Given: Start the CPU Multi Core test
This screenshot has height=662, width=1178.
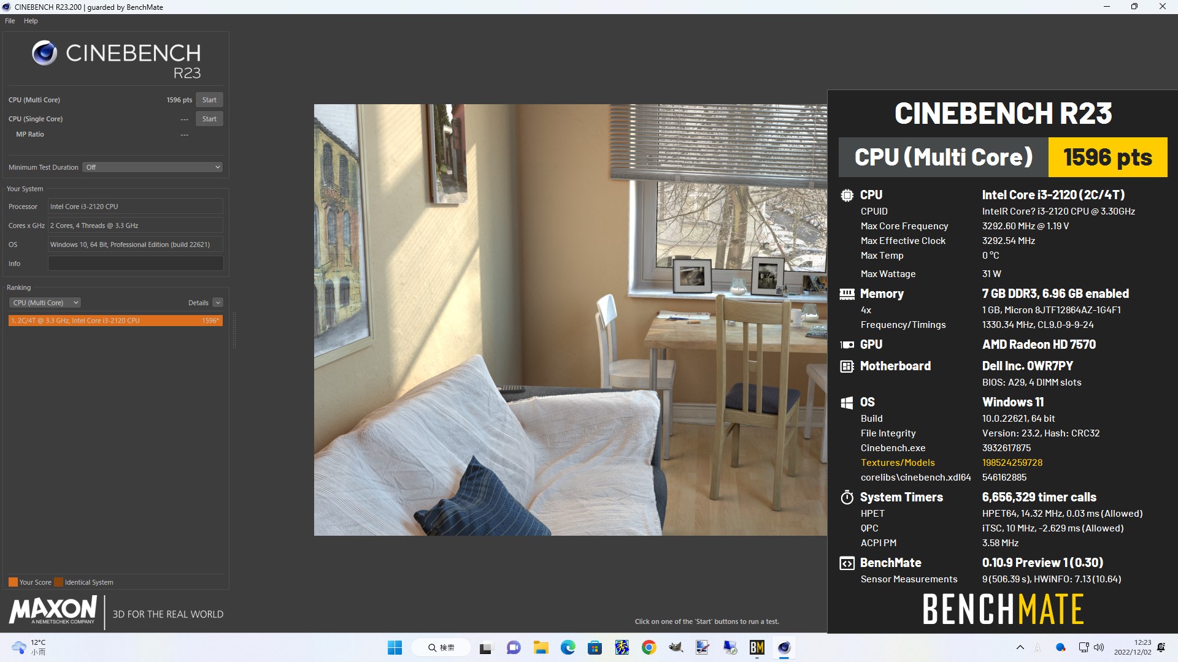Looking at the screenshot, I should coord(209,100).
